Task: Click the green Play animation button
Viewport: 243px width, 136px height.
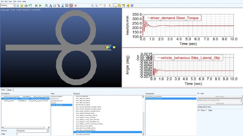Action: (x=40, y=6)
